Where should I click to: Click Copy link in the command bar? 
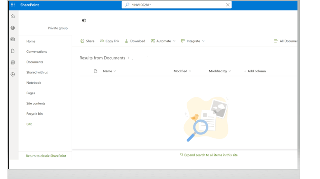click(x=109, y=41)
